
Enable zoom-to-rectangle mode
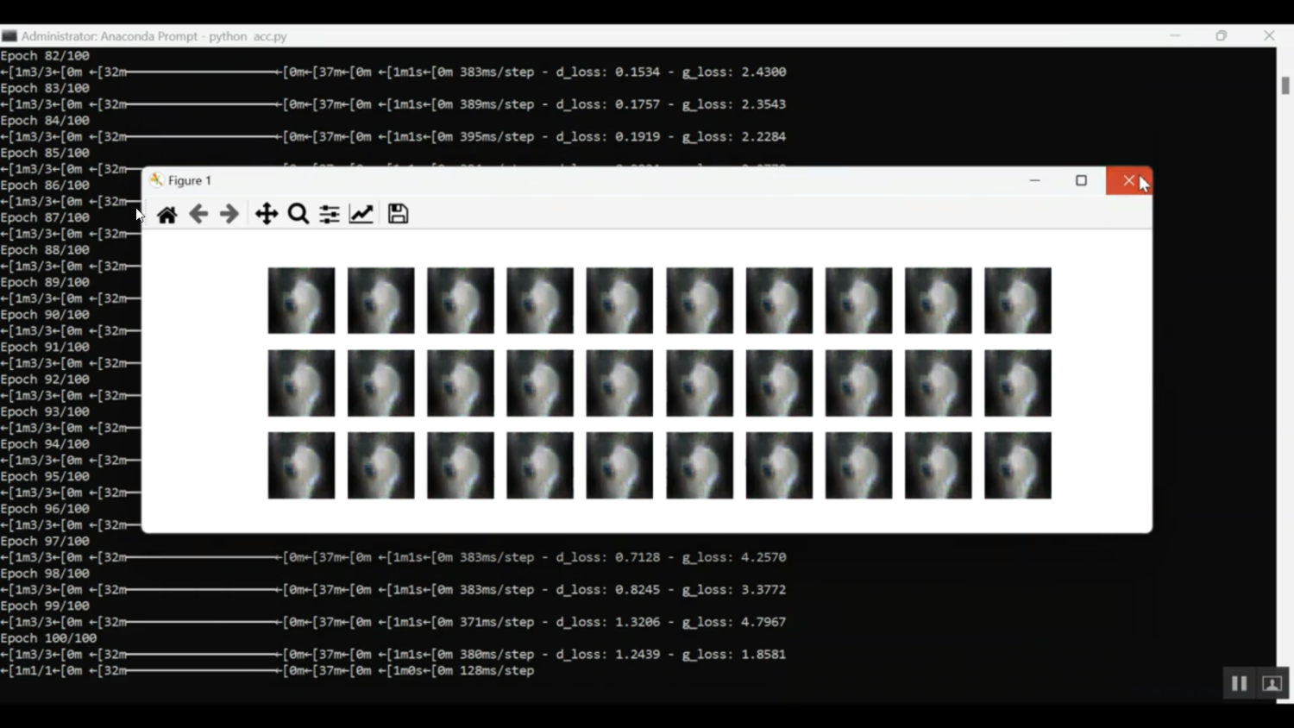(x=298, y=213)
